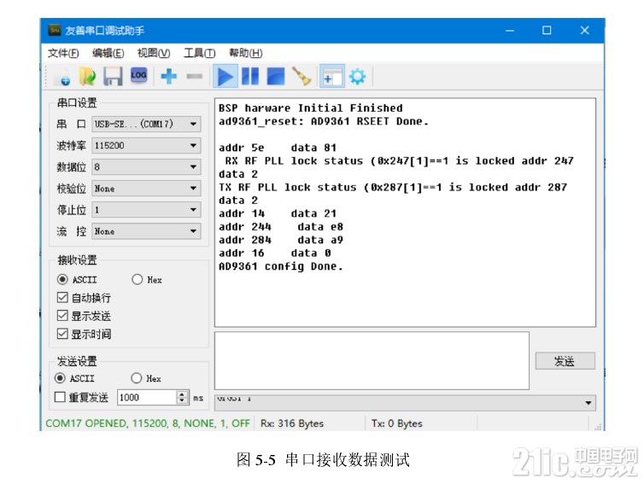
Task: Click the 'addr 244 data e8' line
Action: click(x=280, y=227)
